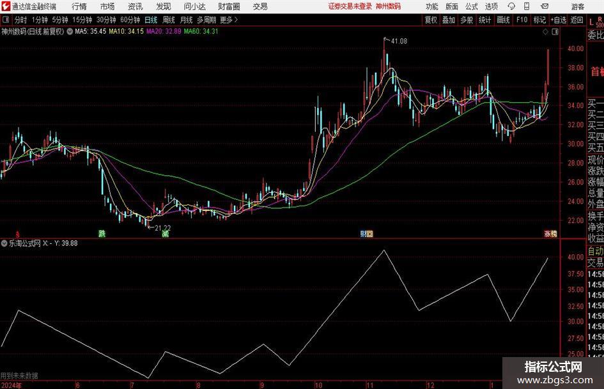The image size is (604, 389).
Task: Open the 公式 menu
Action: (x=471, y=6)
